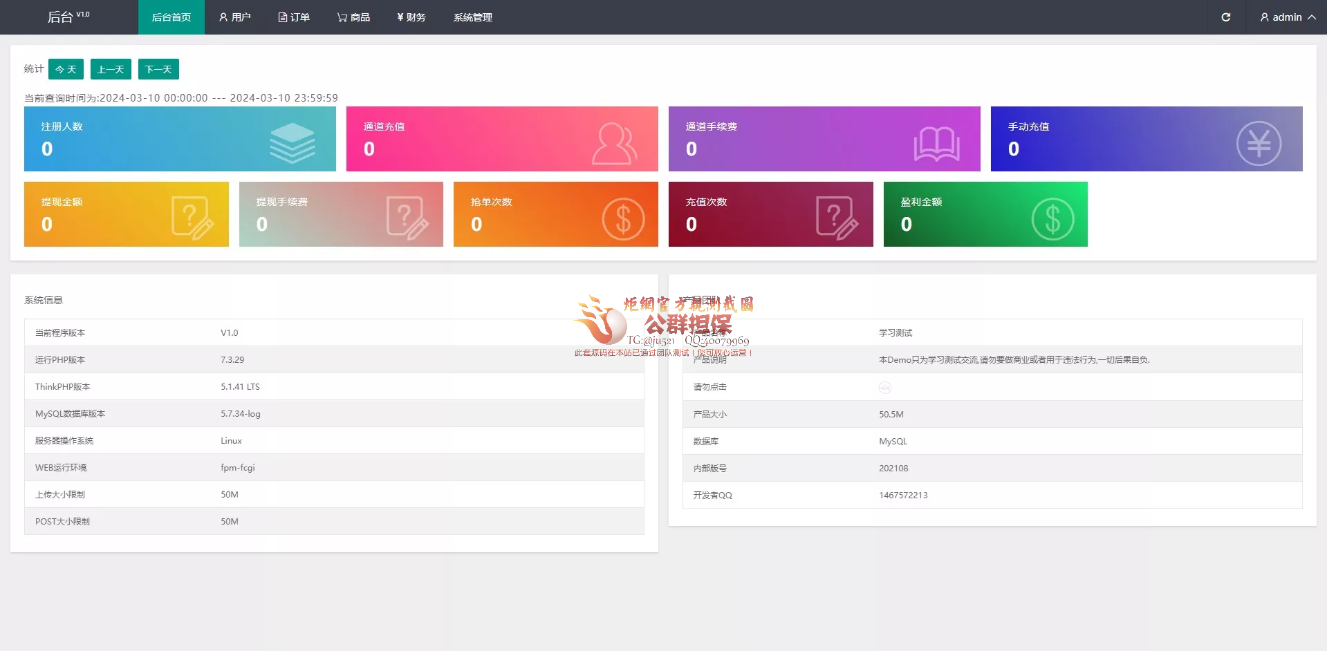Click the 今天 filter button

tap(66, 69)
